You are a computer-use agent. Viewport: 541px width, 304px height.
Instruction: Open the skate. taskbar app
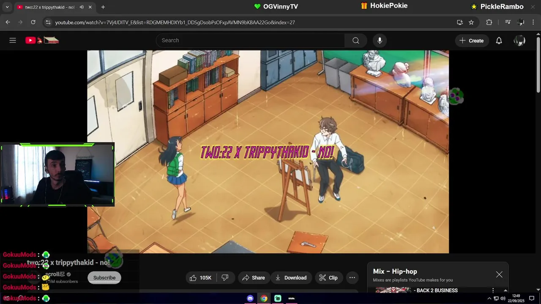[292, 299]
